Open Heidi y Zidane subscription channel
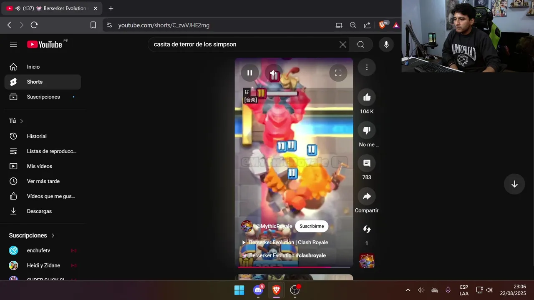 click(x=43, y=265)
